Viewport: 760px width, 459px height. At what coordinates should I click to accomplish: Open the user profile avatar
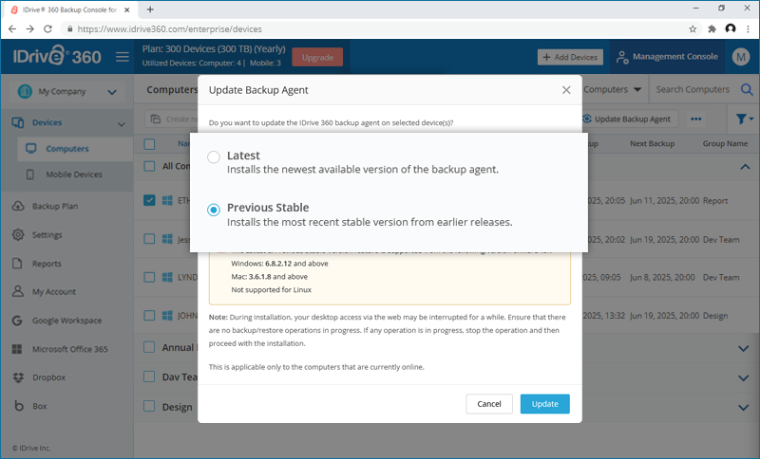click(x=741, y=57)
